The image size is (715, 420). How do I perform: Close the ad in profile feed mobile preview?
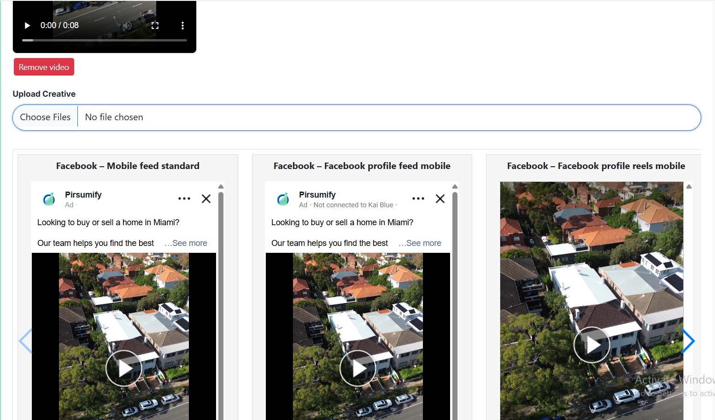[440, 198]
